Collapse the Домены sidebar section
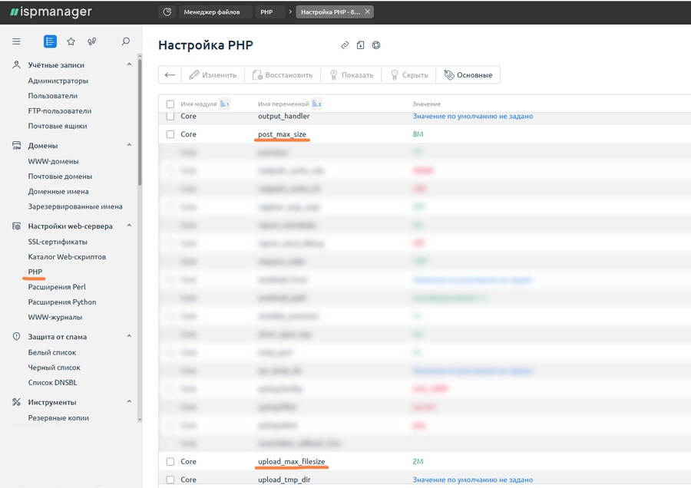Viewport: 691px width, 488px height. pyautogui.click(x=129, y=146)
